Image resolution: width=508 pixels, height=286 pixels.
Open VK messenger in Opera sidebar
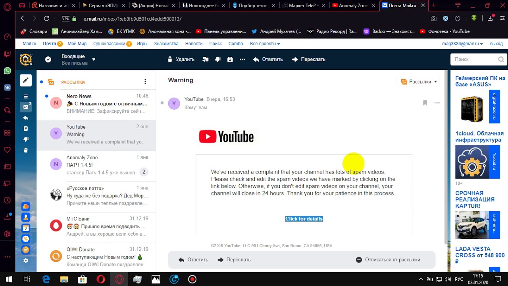(x=7, y=87)
